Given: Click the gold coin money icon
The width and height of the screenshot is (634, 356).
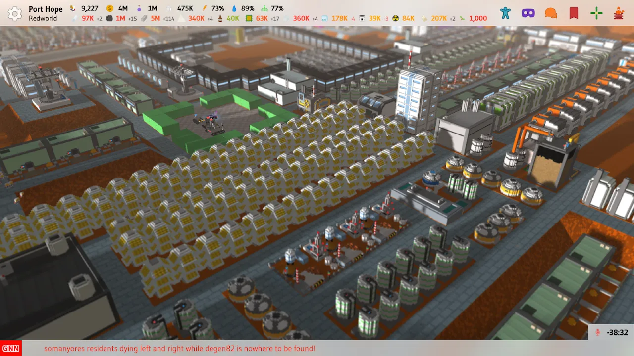Looking at the screenshot, I should [x=110, y=8].
